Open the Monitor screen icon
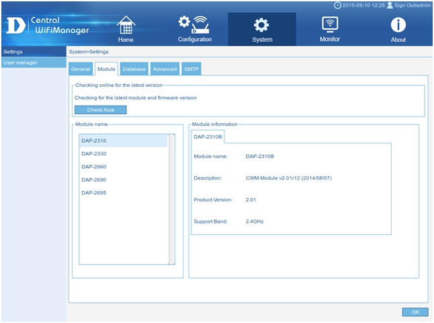The image size is (434, 323). pos(330,24)
